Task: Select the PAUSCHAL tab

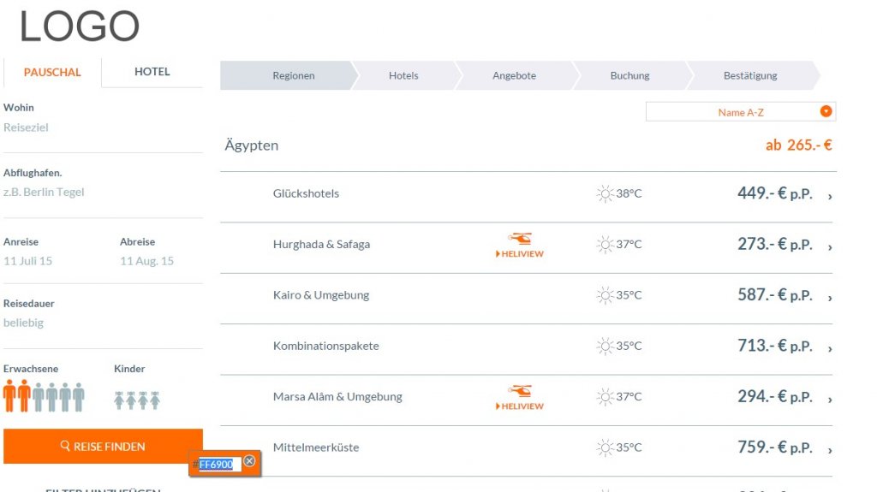Action: click(52, 73)
